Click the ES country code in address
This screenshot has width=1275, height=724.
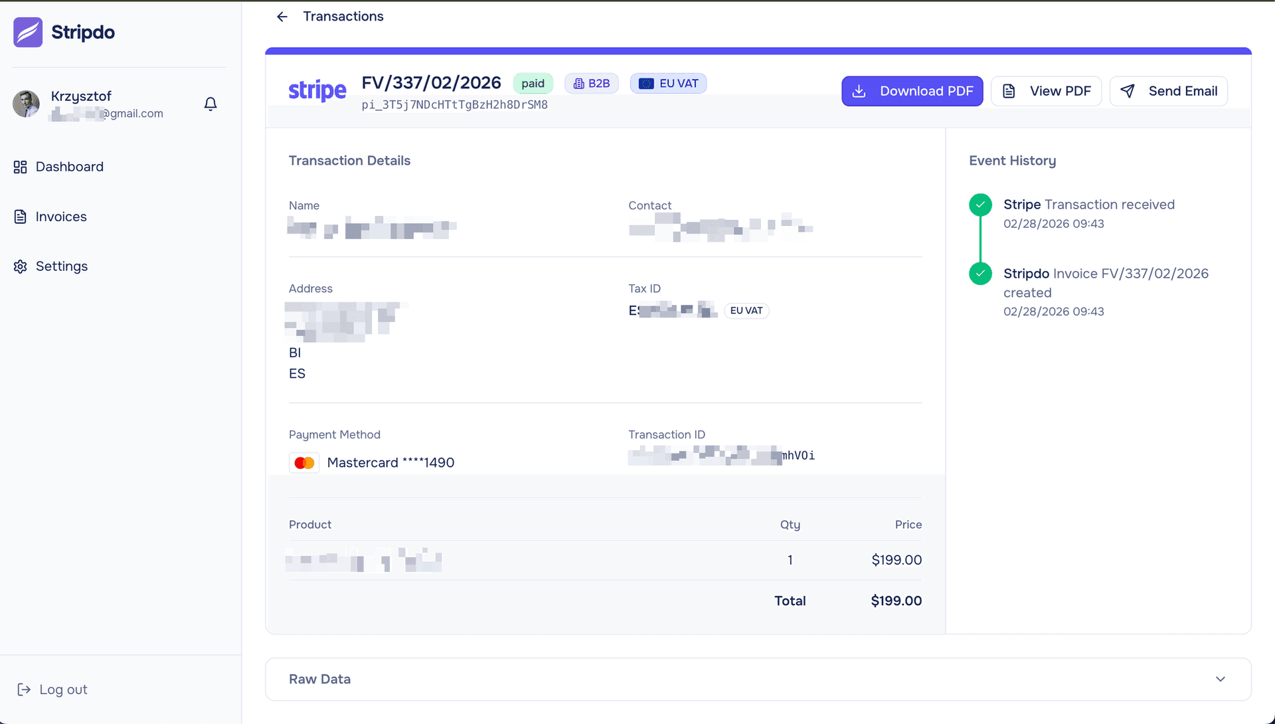[297, 373]
